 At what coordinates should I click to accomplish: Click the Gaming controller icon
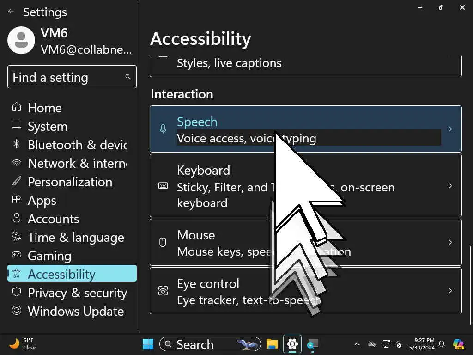17,255
